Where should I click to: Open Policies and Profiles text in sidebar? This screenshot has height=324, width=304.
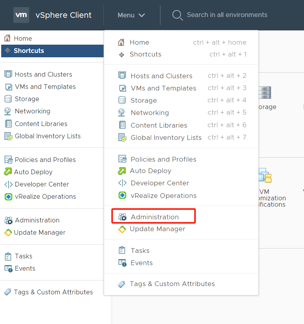(45, 160)
